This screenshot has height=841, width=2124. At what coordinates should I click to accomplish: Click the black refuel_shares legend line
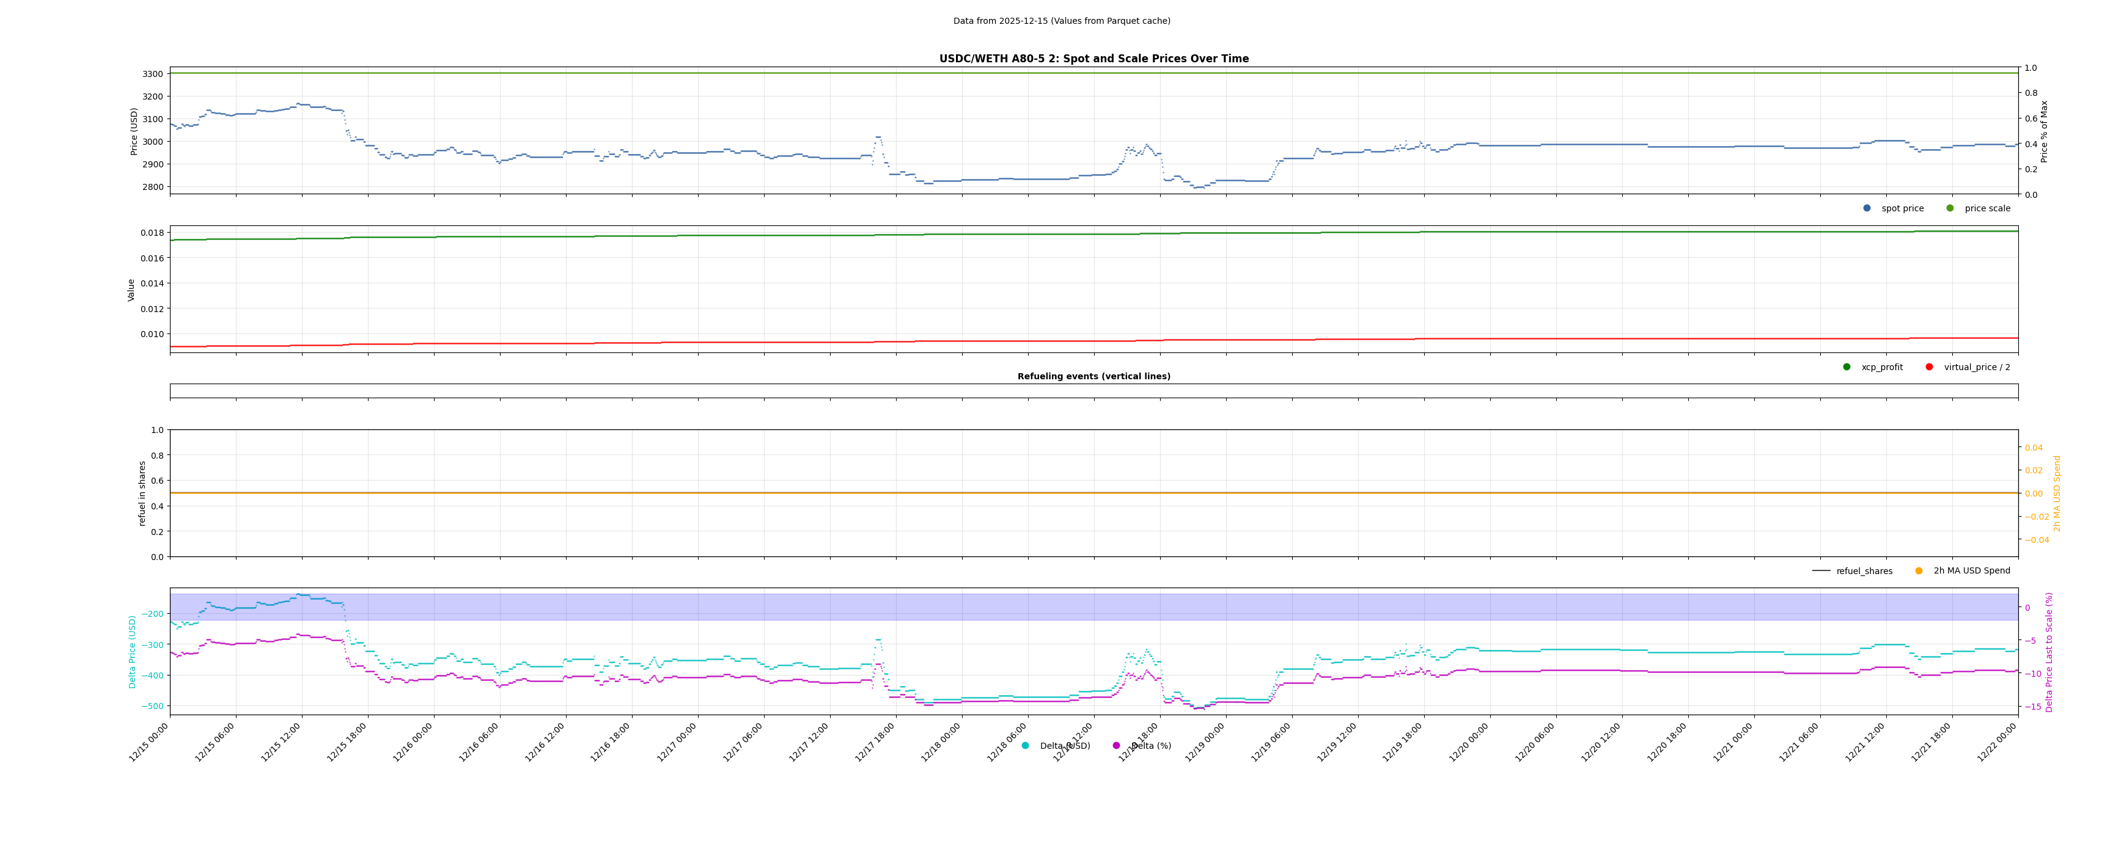coord(1821,571)
